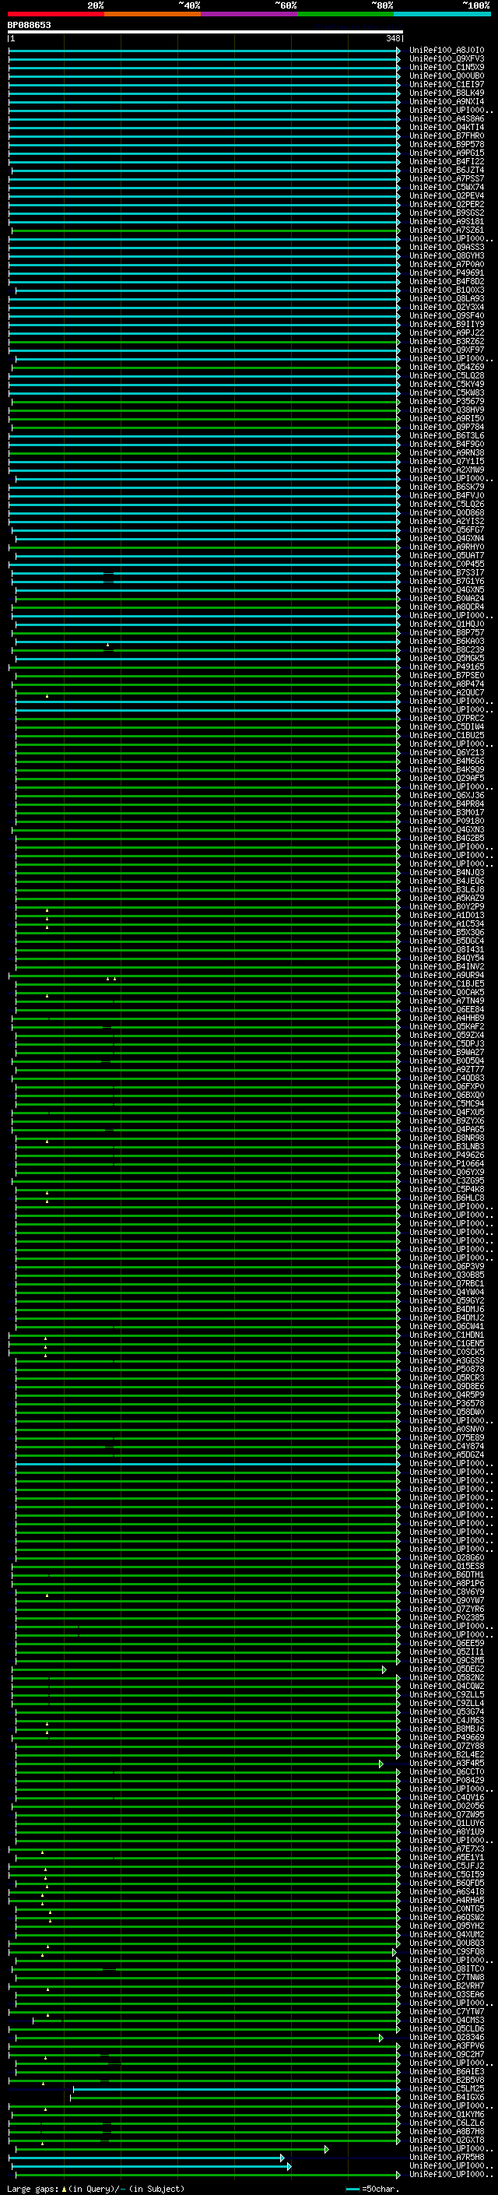Choose the UniRef100_P49691 entry
498x2195 pixels.
click(447, 273)
